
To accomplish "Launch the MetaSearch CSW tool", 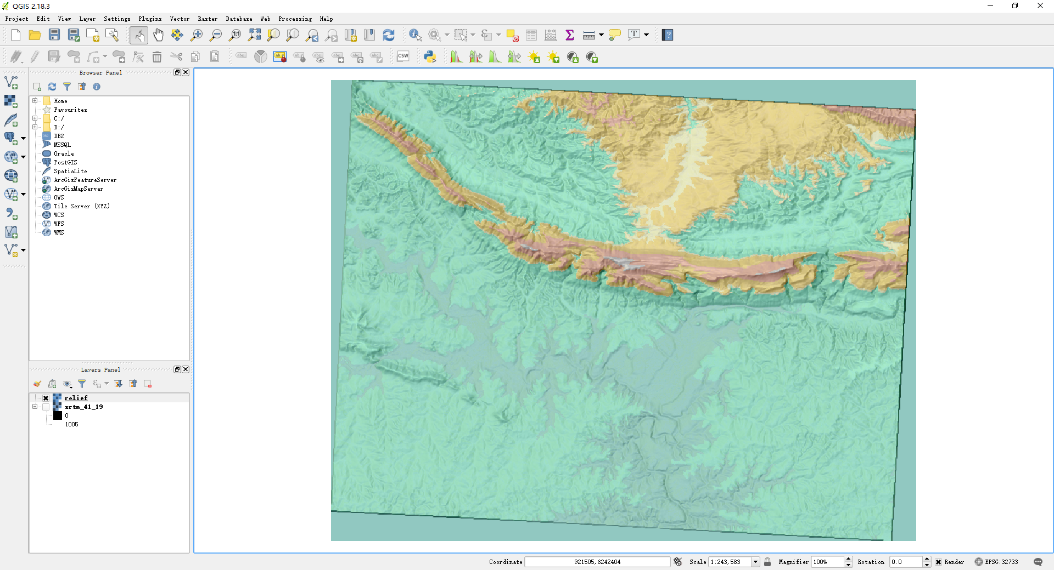I will tap(403, 56).
